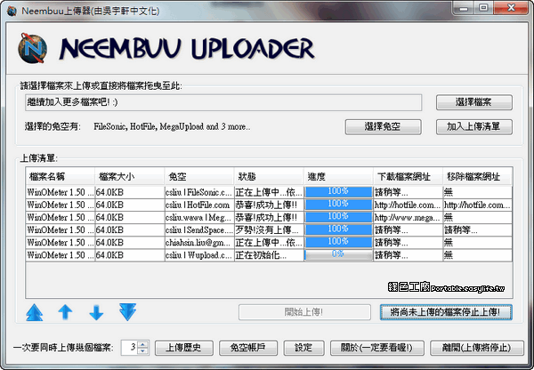Select the csliu.wawa | Meg... host cell

[x=199, y=218]
